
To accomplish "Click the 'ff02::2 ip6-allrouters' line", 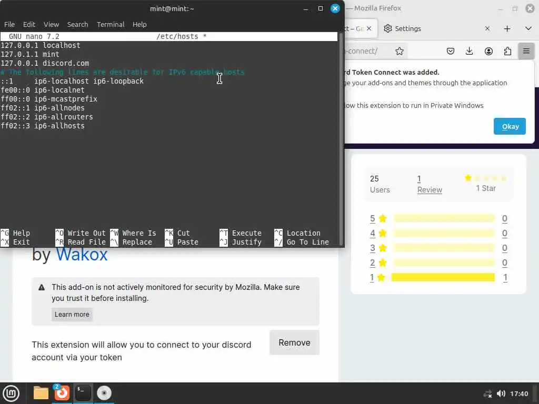I will [47, 117].
